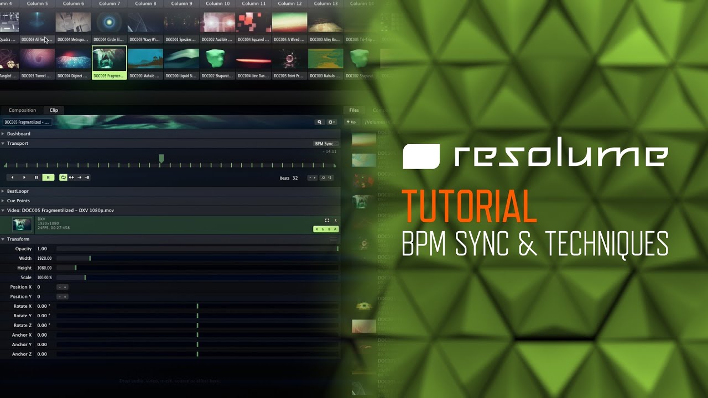This screenshot has height=398, width=708.
Task: Trigger the DOC004 Squared clip thumbnail
Action: [x=253, y=22]
